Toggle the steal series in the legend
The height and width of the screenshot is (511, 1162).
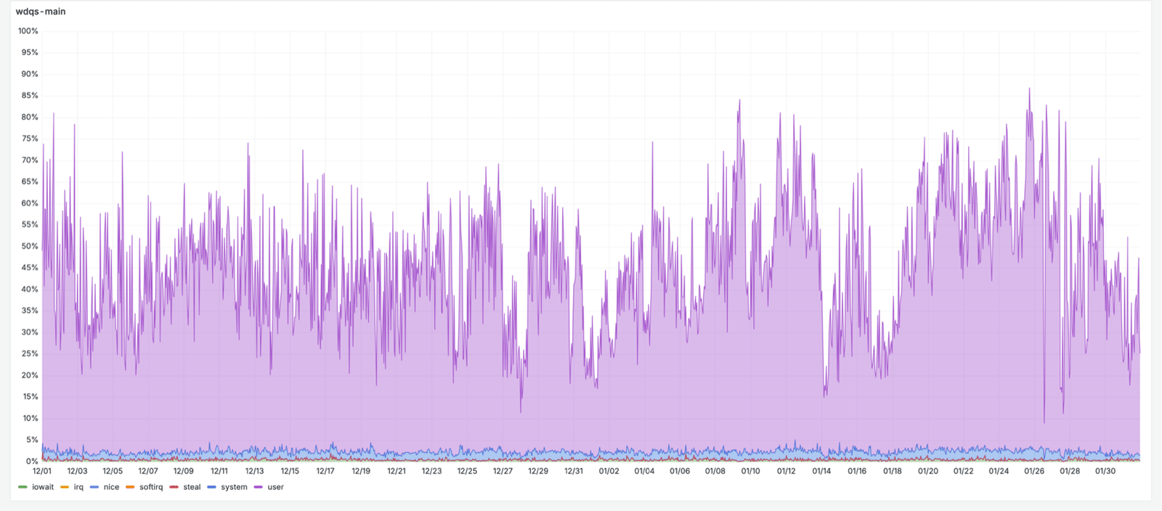(192, 487)
